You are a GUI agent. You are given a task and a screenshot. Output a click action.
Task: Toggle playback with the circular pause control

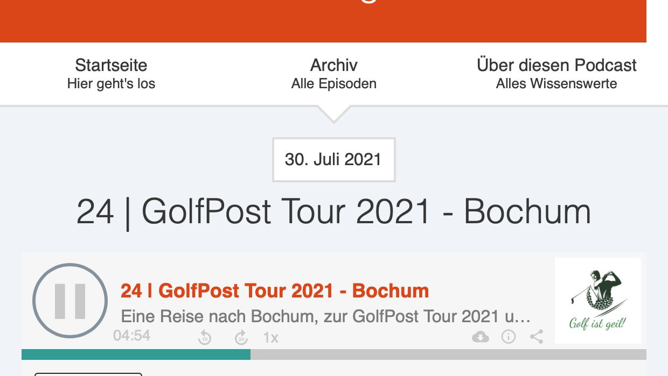point(69,301)
